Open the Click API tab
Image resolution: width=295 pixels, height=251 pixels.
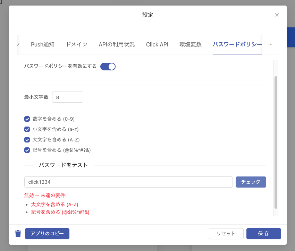157,44
